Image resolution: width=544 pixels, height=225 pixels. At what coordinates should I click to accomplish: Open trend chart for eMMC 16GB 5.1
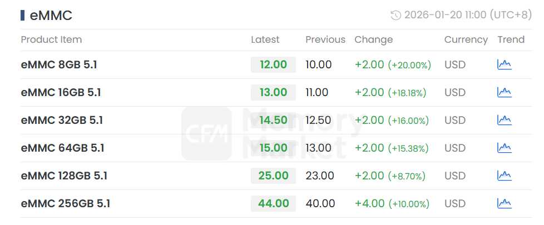point(504,92)
